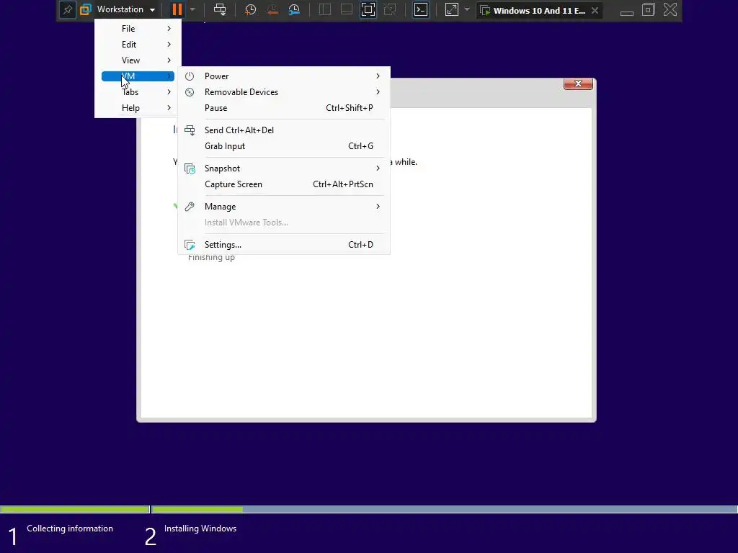Viewport: 738px width, 553px height.
Task: Click chevron beside File menu item
Action: [x=169, y=29]
